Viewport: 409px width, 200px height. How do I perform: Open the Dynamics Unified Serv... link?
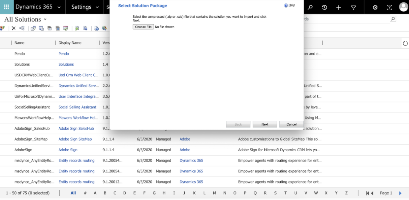tap(79, 86)
